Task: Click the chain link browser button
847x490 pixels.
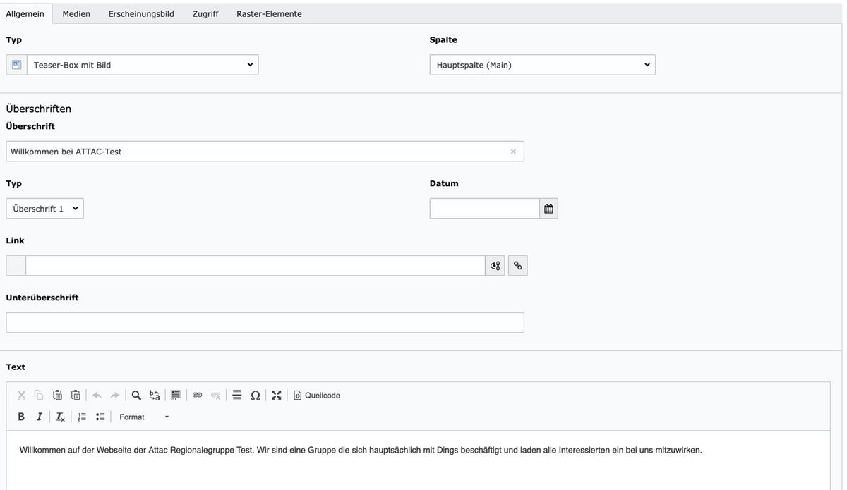Action: [518, 266]
